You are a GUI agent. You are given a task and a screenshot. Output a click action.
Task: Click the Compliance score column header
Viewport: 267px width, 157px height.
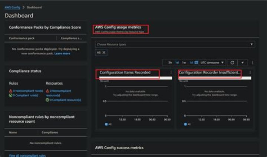point(71,38)
